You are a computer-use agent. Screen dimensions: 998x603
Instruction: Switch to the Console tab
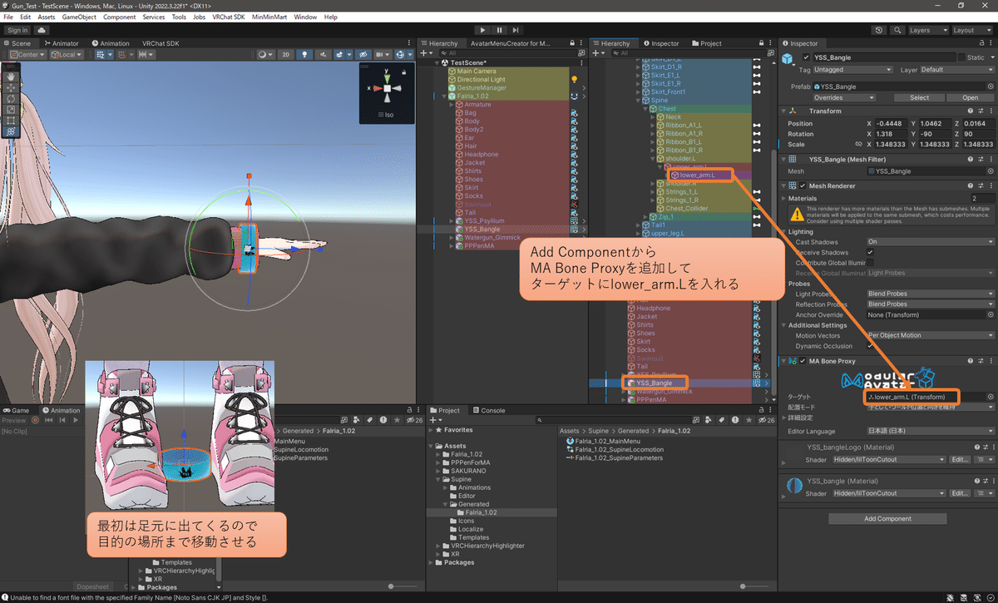tap(488, 410)
